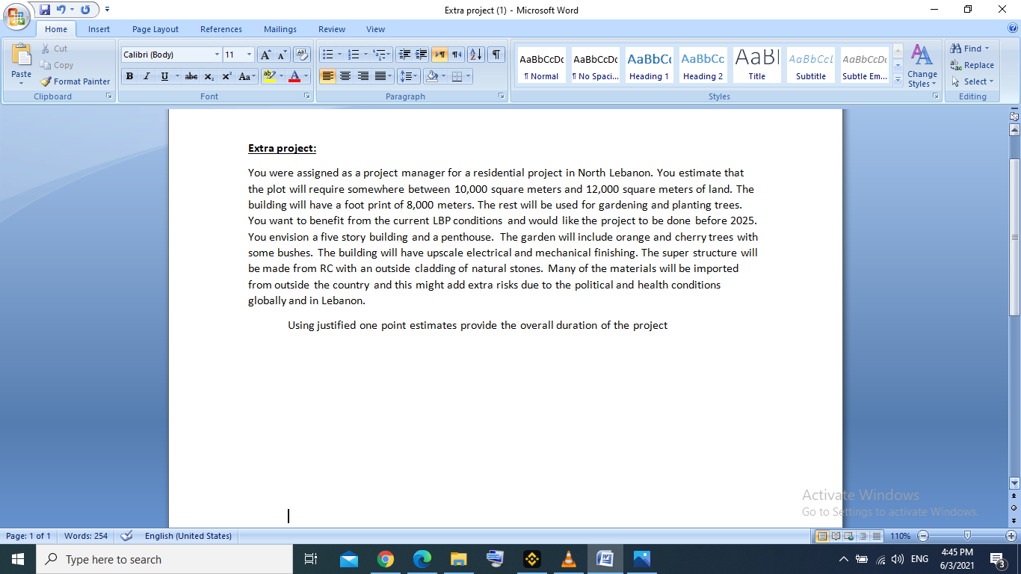Switch to the Mailings ribbon tab
Screen dimensions: 1021x574
point(280,28)
